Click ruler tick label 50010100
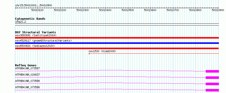The width and height of the screenshot is (226, 93). click(38, 10)
